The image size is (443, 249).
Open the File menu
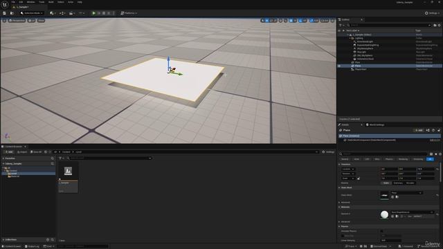tap(13, 2)
